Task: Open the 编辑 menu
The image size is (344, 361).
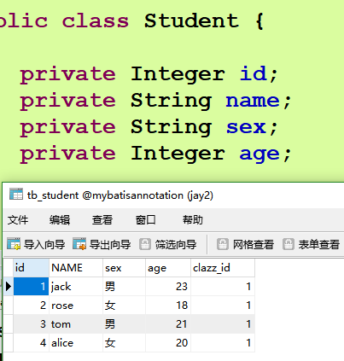Action: click(60, 220)
